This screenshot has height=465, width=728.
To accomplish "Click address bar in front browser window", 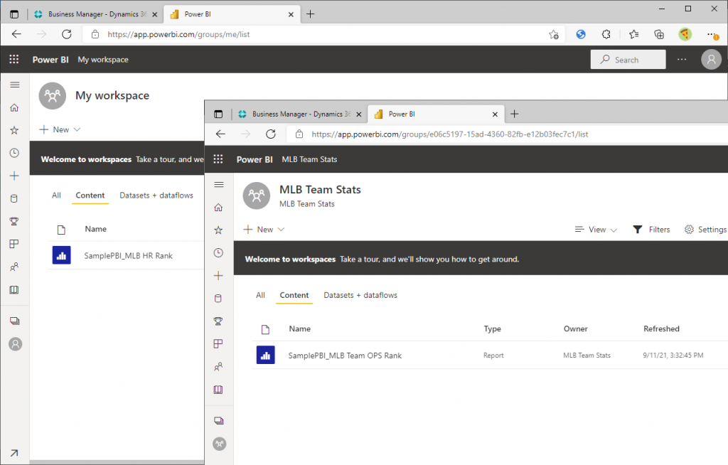I will 506,134.
